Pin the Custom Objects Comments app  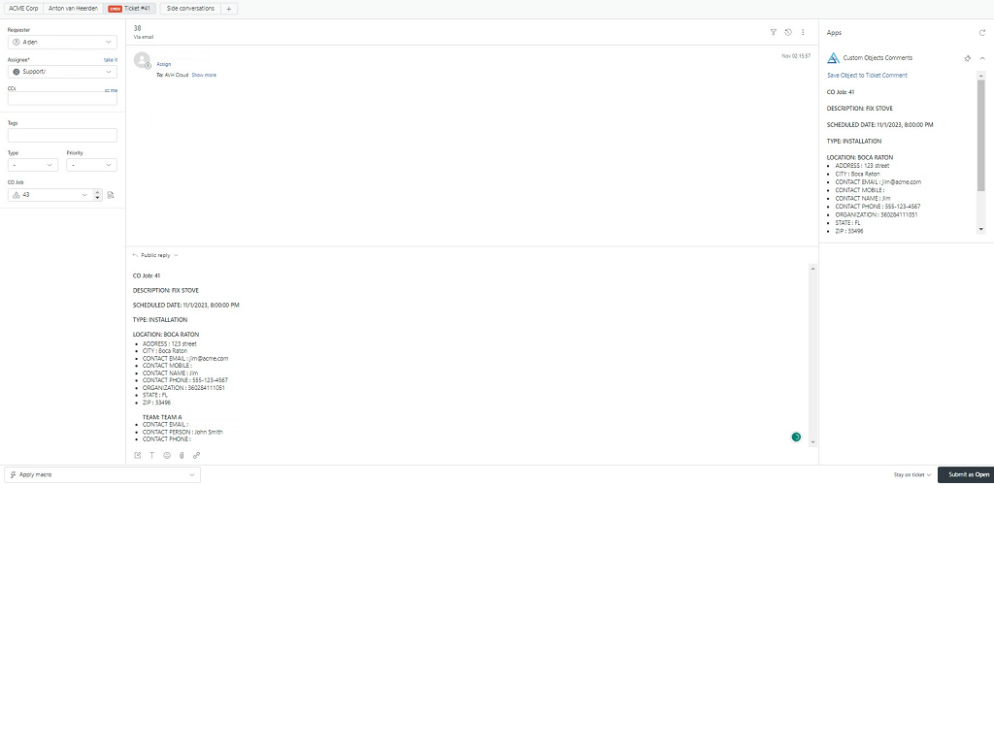pos(967,58)
